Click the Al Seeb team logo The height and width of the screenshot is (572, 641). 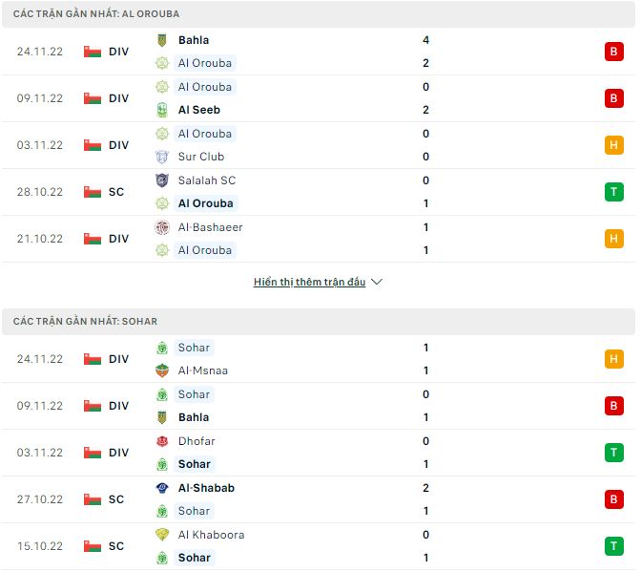click(x=161, y=110)
